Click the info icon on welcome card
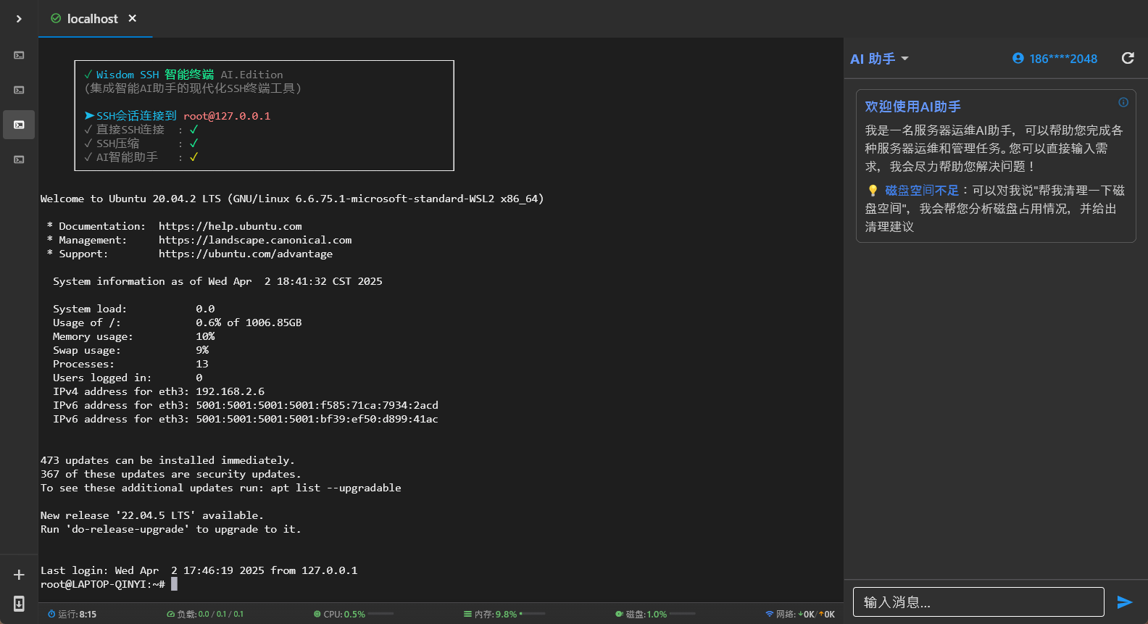The image size is (1148, 624). tap(1123, 102)
